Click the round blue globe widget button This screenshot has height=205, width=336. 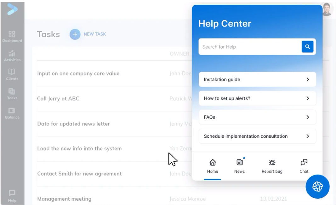[x=317, y=187]
